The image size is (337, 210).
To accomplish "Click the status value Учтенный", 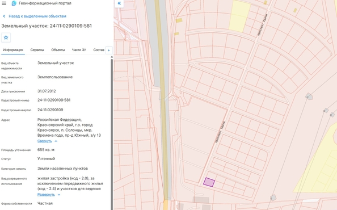I will coord(46,158).
